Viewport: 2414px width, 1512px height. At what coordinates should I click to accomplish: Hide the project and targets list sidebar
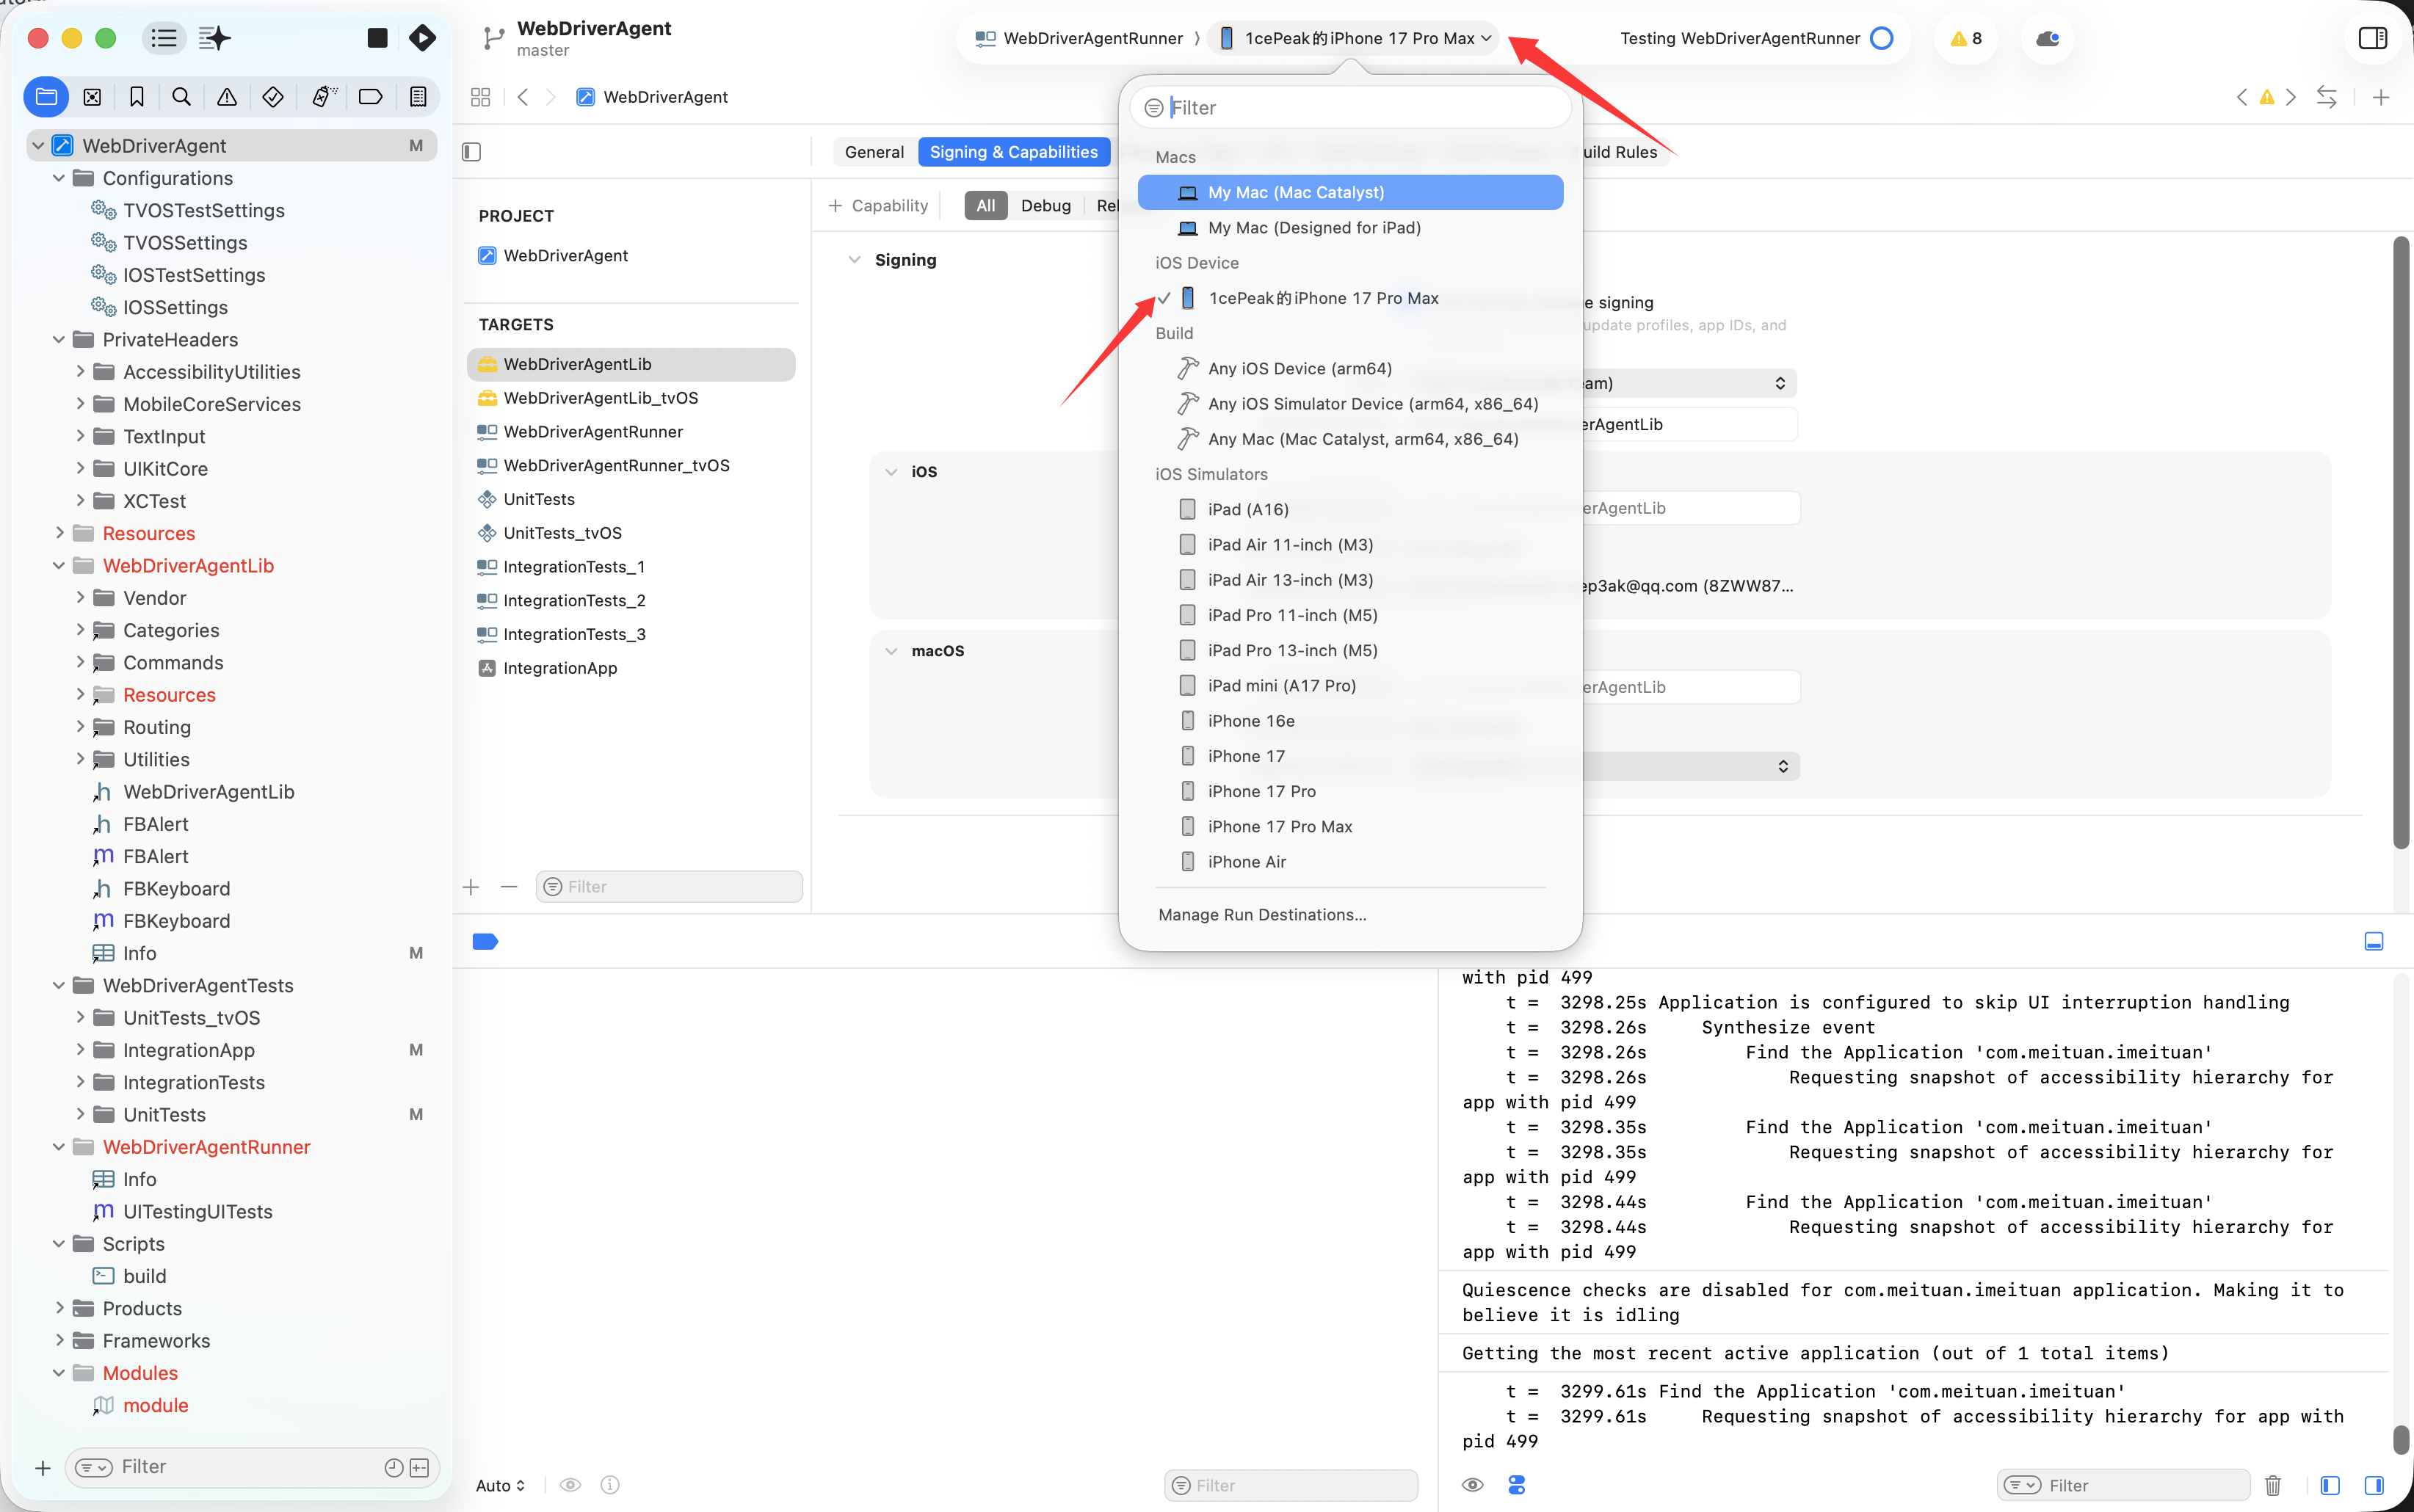coord(472,152)
